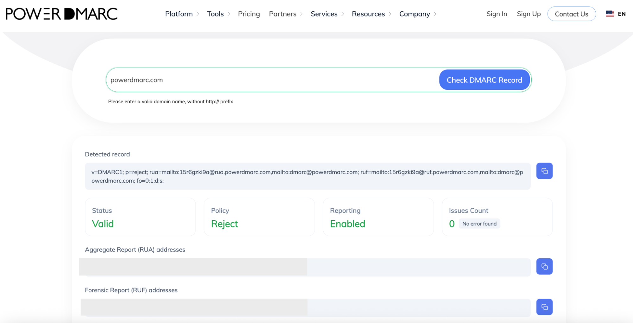This screenshot has width=633, height=323.
Task: Click the Forensic Report (RUF) addresses field
Action: click(307, 308)
